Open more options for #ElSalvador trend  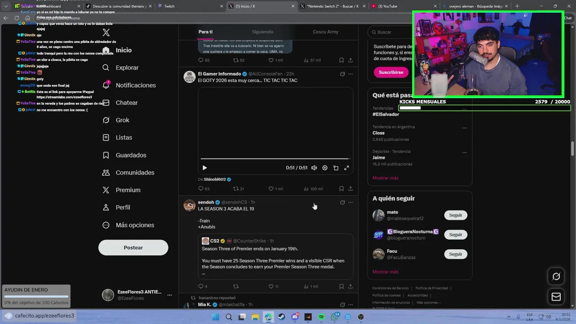[464, 109]
